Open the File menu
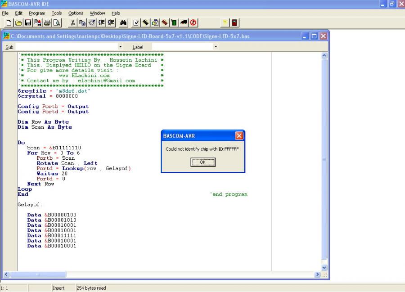The image size is (405, 292). pyautogui.click(x=5, y=13)
